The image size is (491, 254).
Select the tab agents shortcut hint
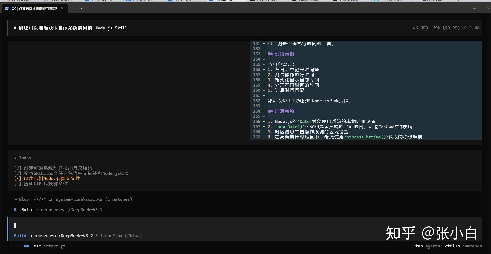click(x=428, y=246)
